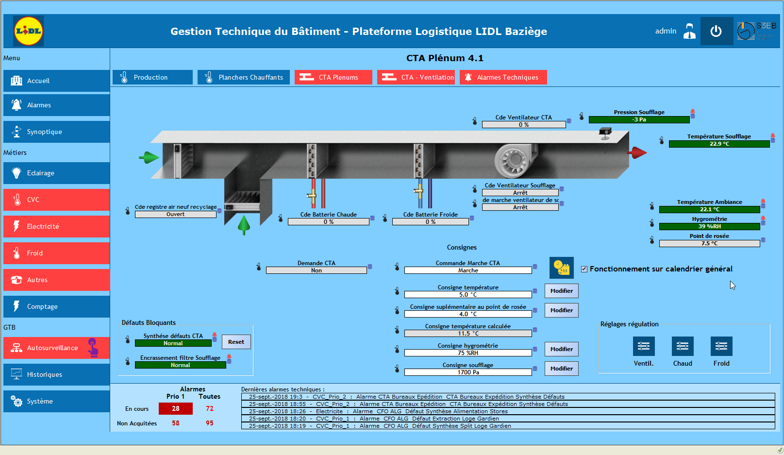Open Synoptique menu item

[x=56, y=132]
